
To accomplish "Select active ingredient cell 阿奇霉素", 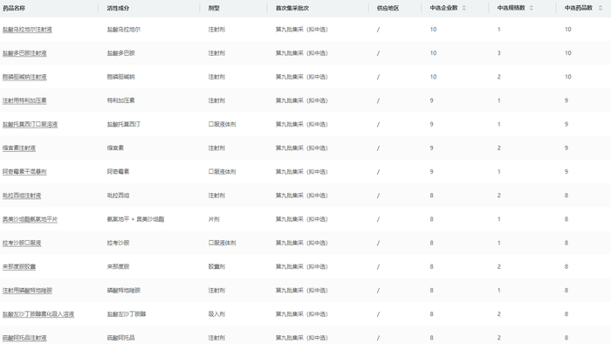I will (118, 172).
